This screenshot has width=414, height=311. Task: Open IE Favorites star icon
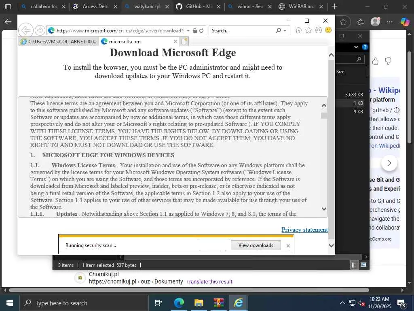308,30
